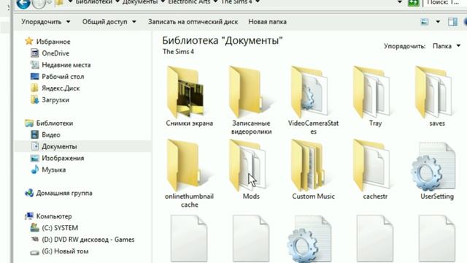Click the change view icon
467x263 pixels.
pos(425,22)
